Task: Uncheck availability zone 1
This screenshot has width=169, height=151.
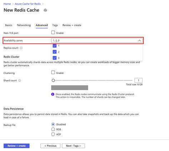Action: coord(55,46)
